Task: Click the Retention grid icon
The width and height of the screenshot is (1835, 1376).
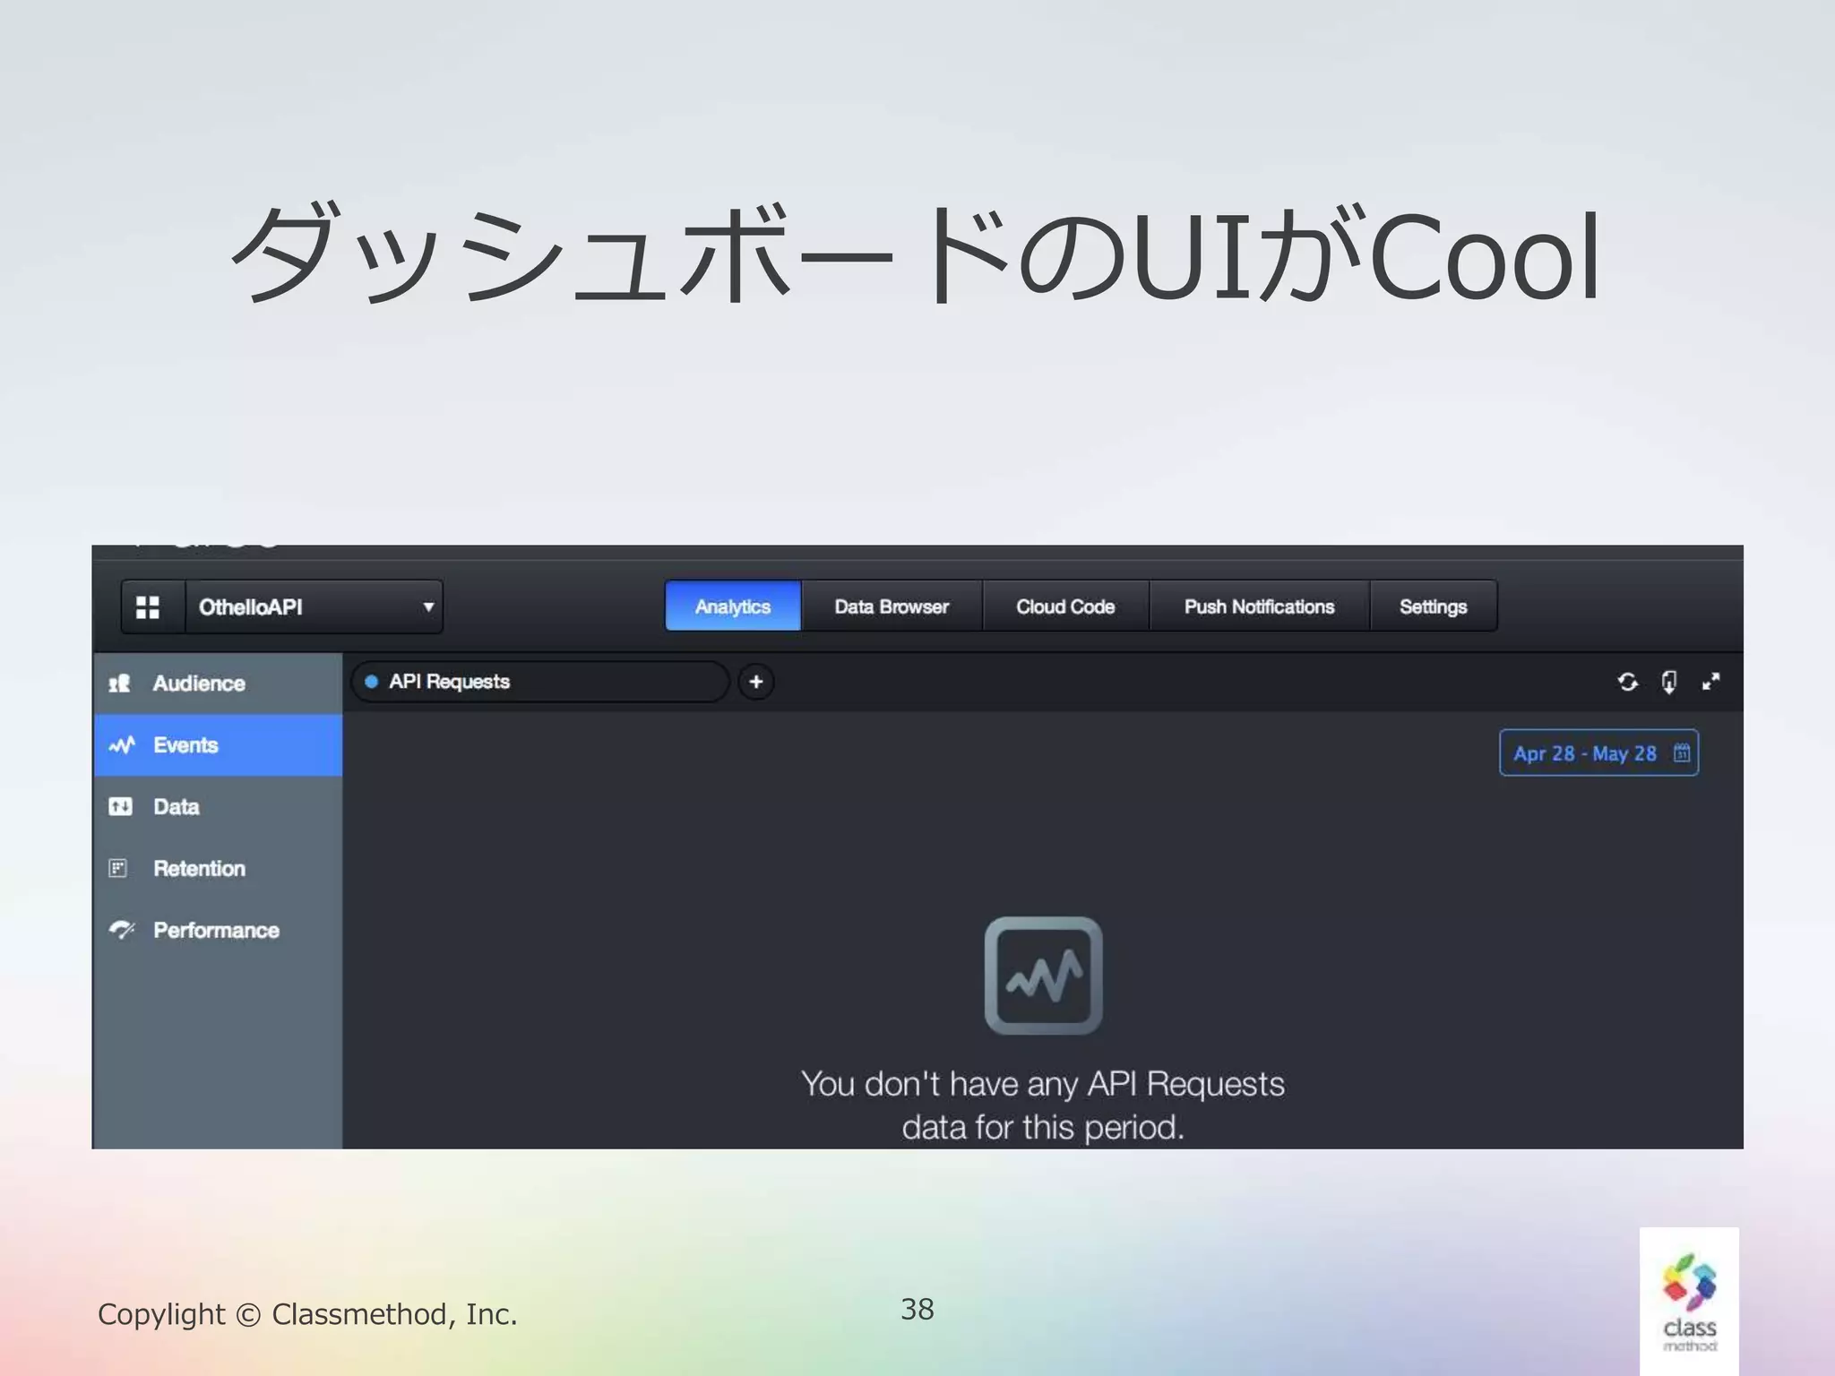Action: click(x=117, y=868)
